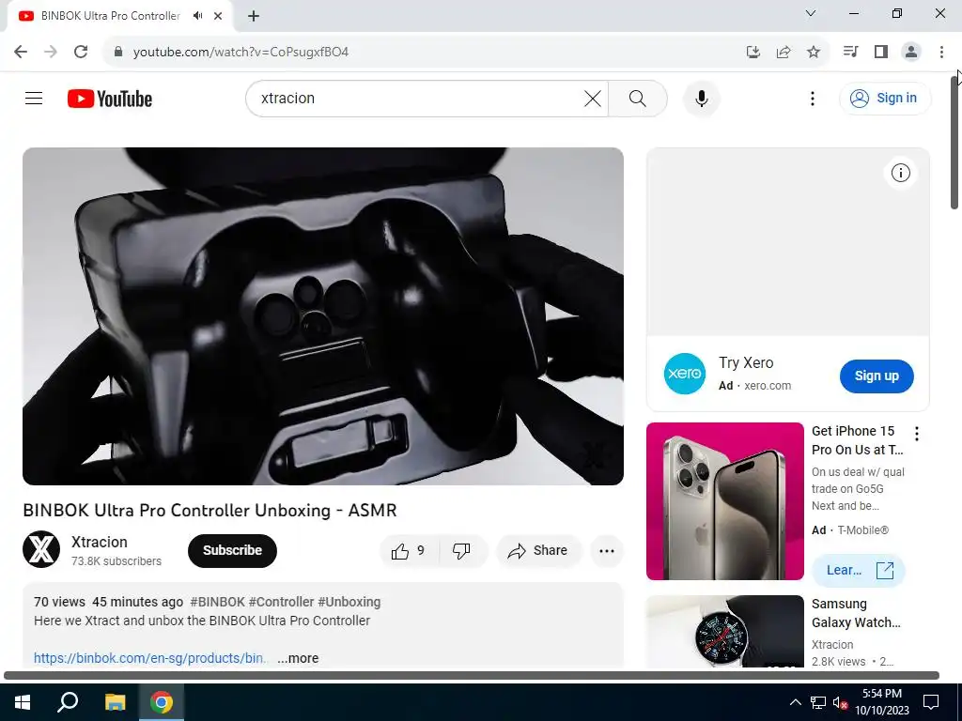962x721 pixels.
Task: Open File Explorer from taskbar
Action: [x=115, y=702]
